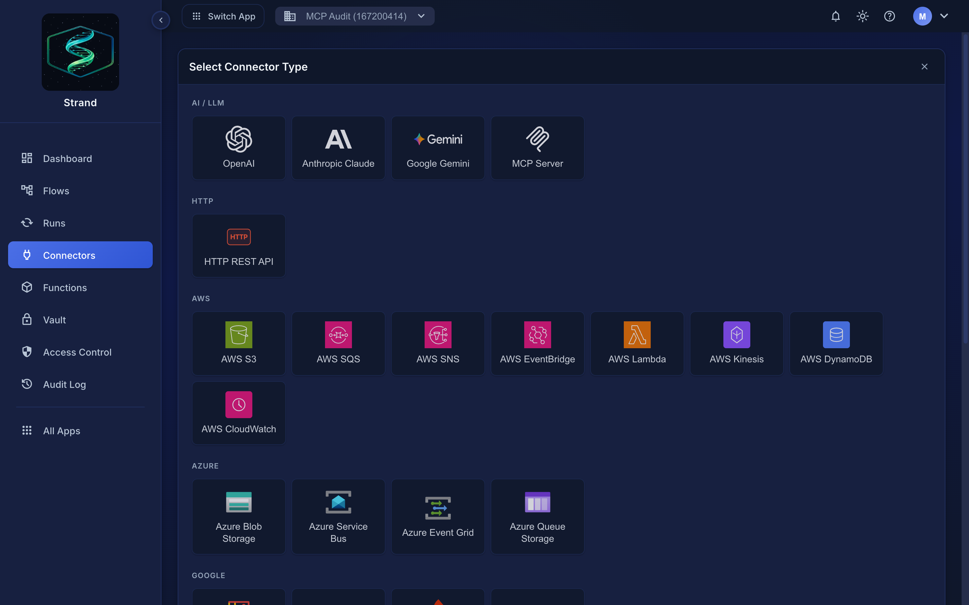Screen dimensions: 969x605
Task: Expand the user account menu chevron
Action: coord(944,16)
